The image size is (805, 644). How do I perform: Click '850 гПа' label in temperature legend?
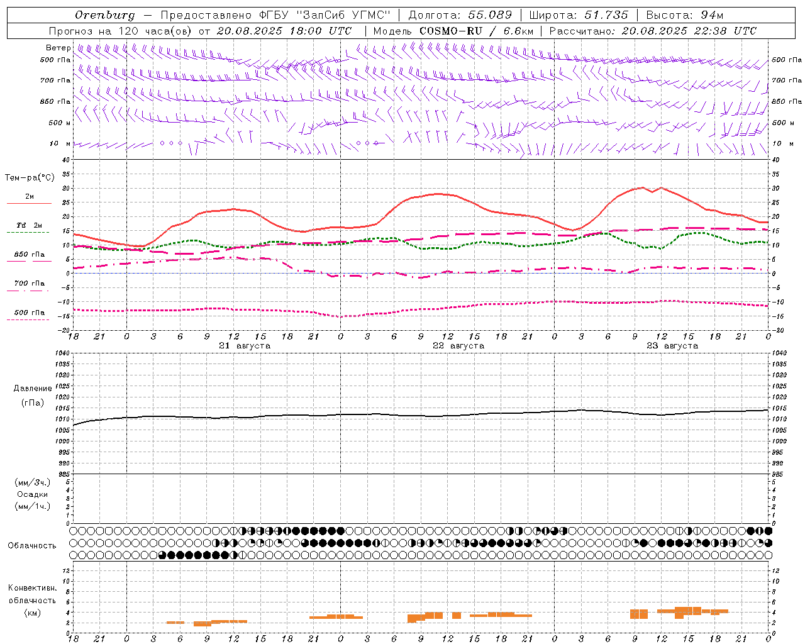pyautogui.click(x=29, y=255)
